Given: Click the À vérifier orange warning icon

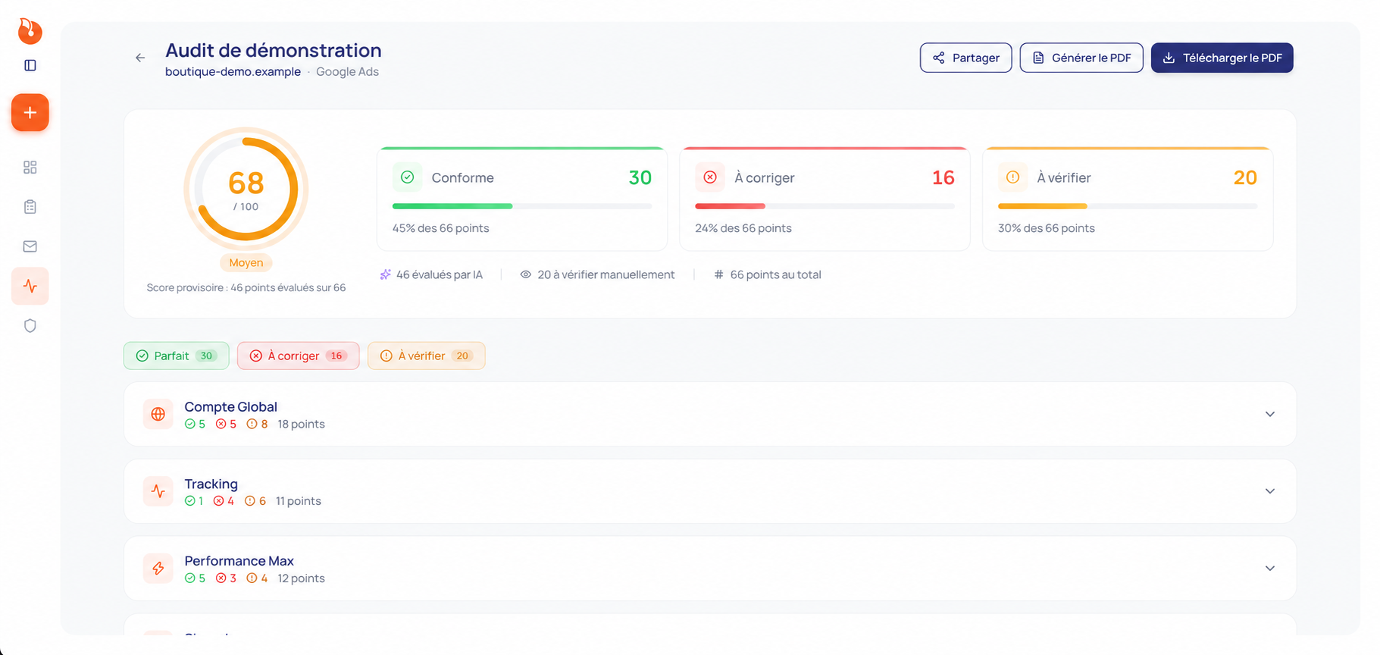Looking at the screenshot, I should [x=1013, y=177].
